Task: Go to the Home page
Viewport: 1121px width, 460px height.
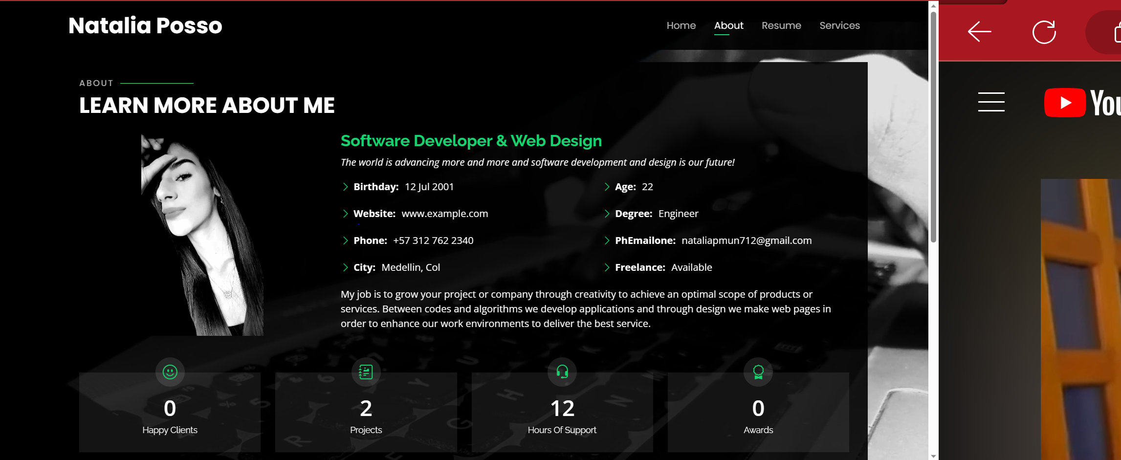Action: pos(681,25)
